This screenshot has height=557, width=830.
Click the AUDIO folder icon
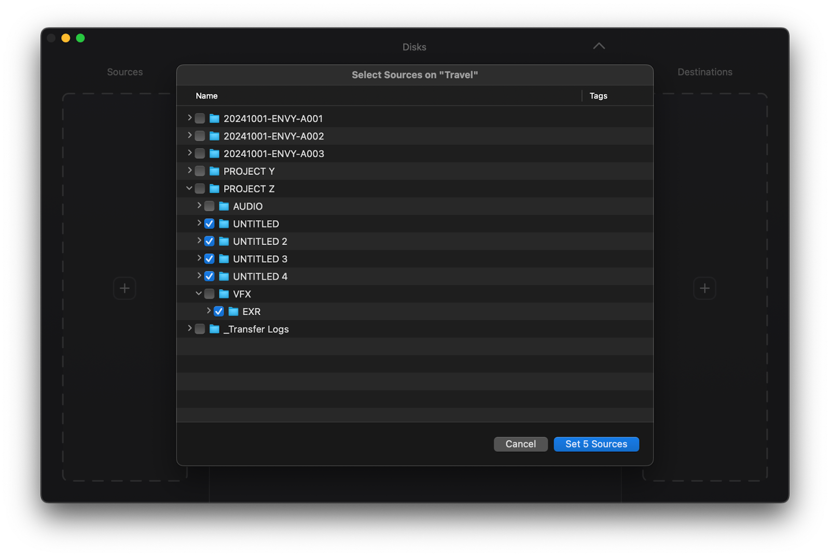[224, 207]
